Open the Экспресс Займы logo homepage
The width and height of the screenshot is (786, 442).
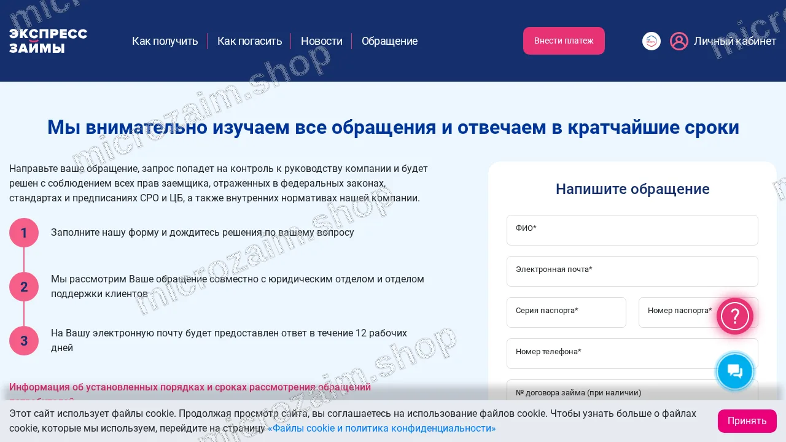pos(48,41)
